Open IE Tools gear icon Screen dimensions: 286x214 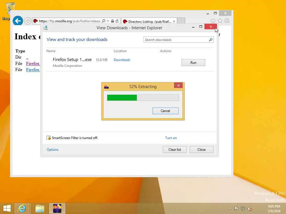pyautogui.click(x=227, y=21)
